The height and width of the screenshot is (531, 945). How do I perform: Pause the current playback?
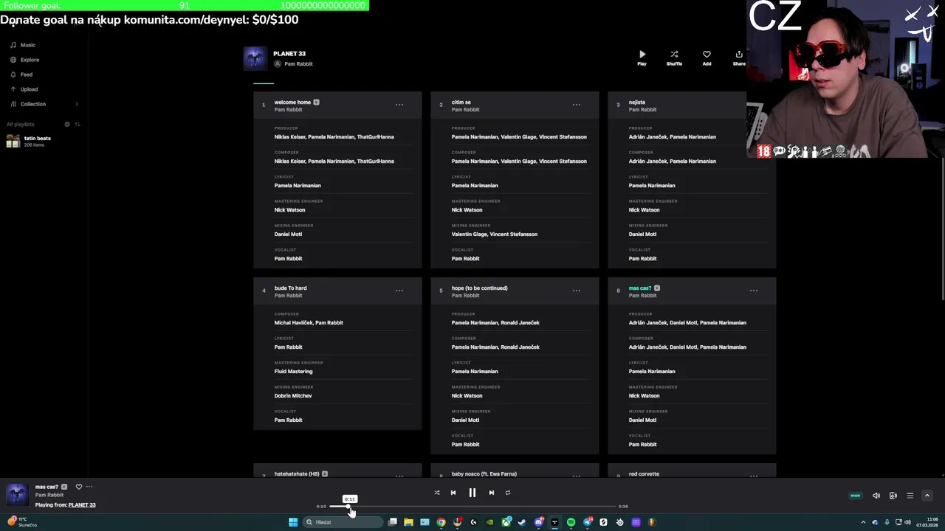tap(472, 493)
